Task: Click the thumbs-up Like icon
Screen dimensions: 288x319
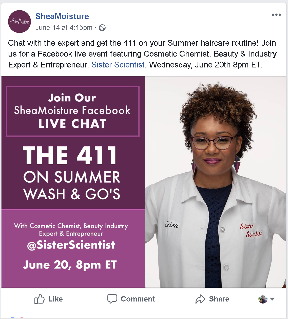Action: 40,299
